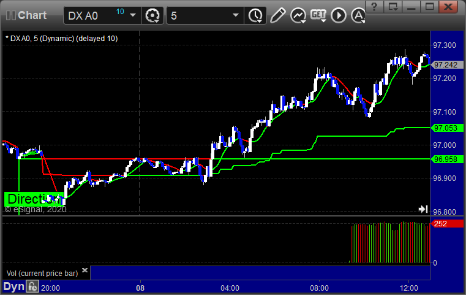466x295 pixels.
Task: Click the 97.200 price axis label
Action: [x=445, y=79]
